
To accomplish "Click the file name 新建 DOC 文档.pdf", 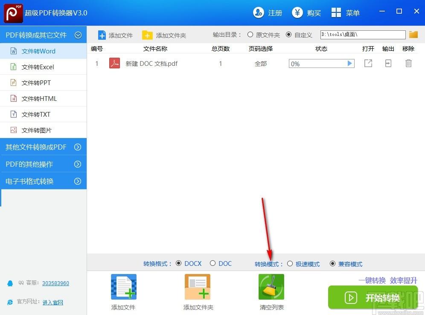I will pyautogui.click(x=151, y=64).
